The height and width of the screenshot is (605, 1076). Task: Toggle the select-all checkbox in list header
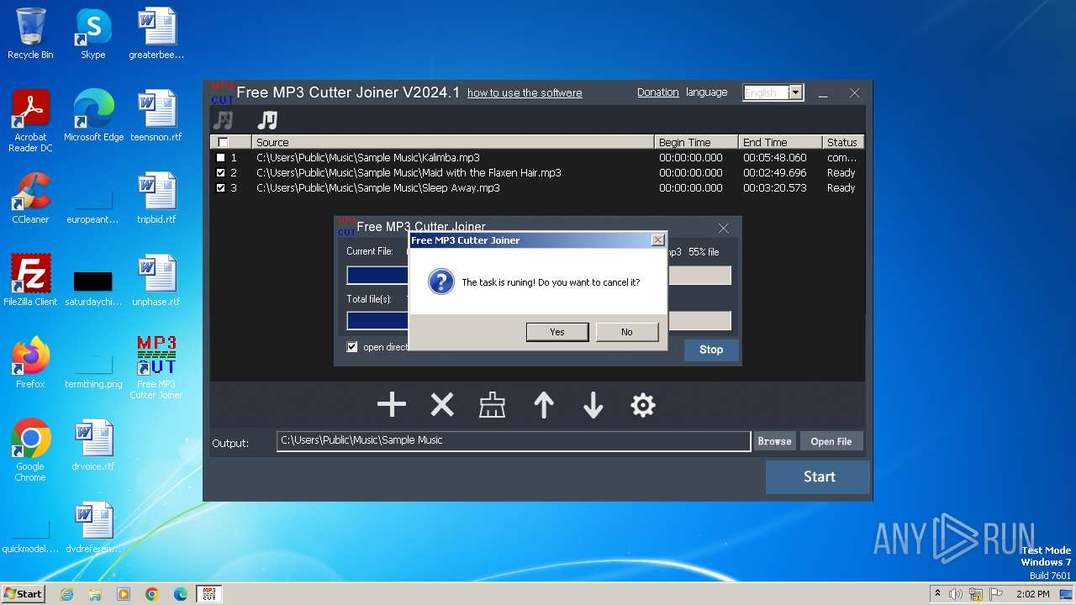pyautogui.click(x=223, y=142)
